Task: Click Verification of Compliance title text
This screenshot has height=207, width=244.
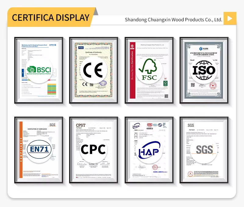Action: (x=37, y=129)
